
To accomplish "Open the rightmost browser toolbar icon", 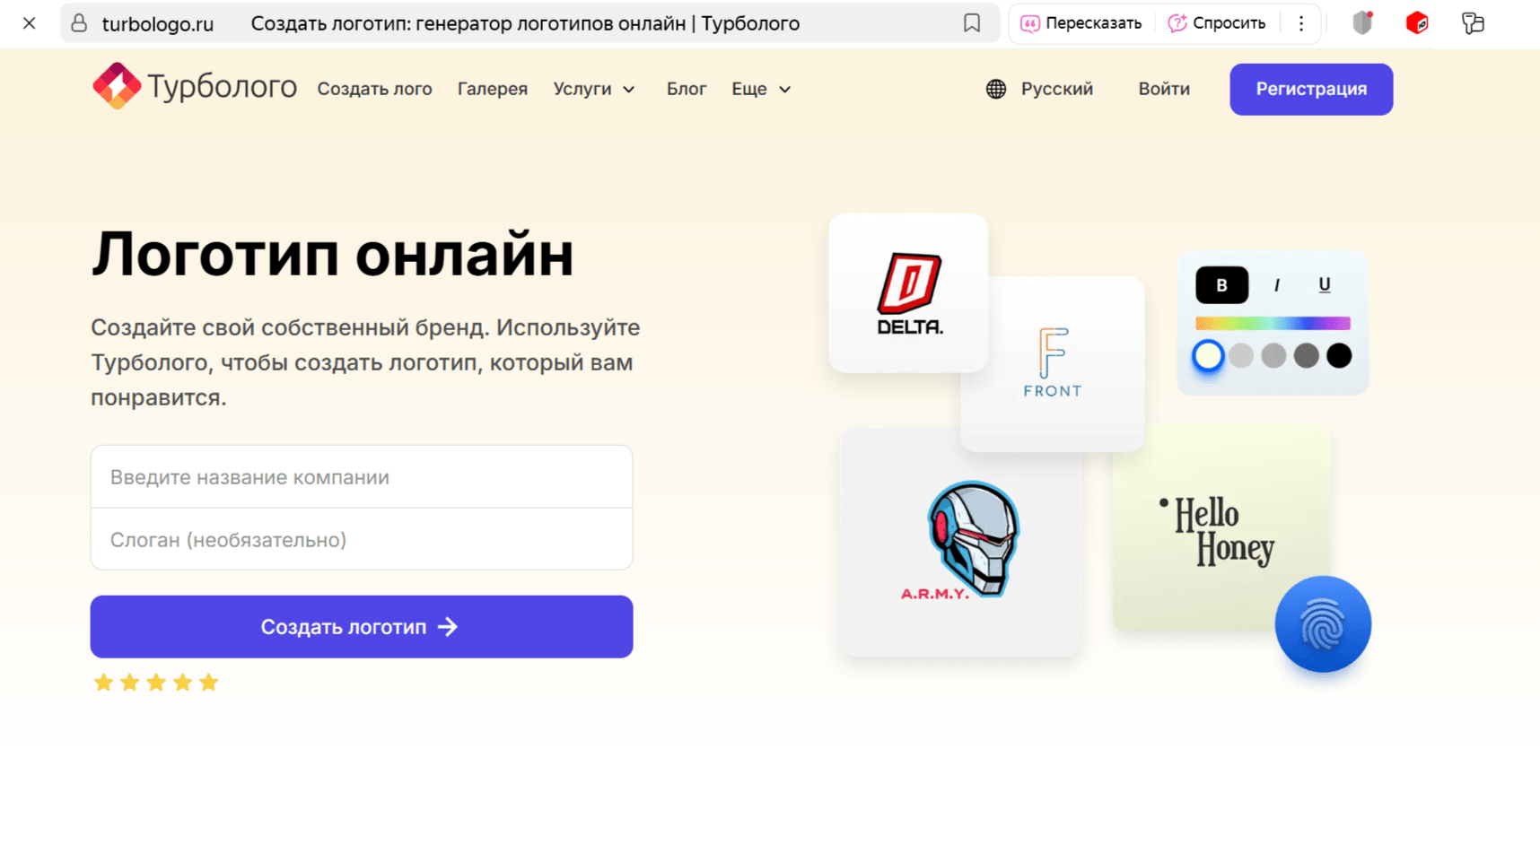I will coord(1472,23).
